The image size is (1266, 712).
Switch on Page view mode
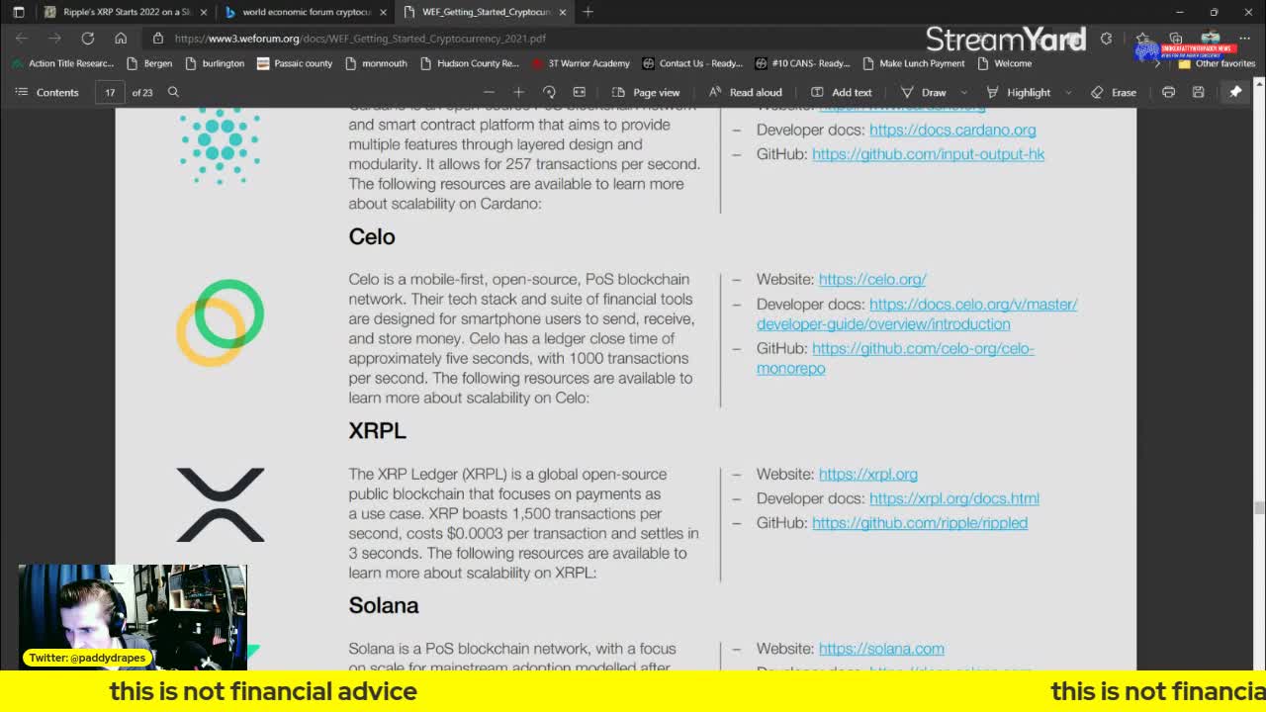click(x=645, y=92)
